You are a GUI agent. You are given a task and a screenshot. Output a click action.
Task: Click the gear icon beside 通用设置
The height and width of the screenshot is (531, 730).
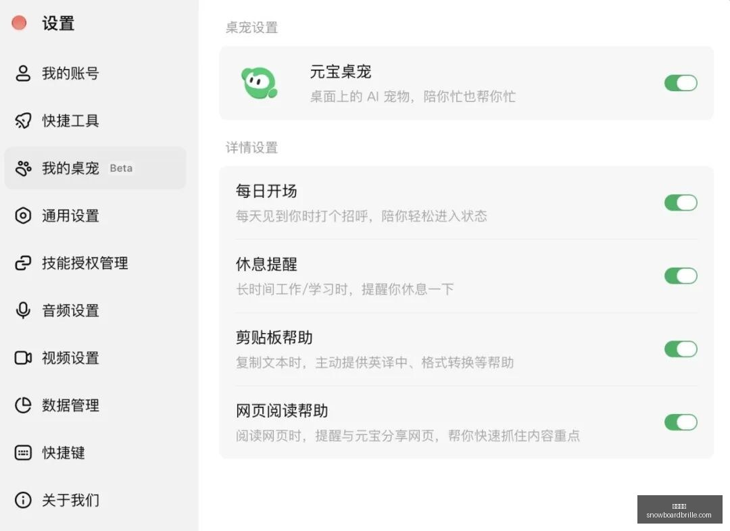(23, 216)
